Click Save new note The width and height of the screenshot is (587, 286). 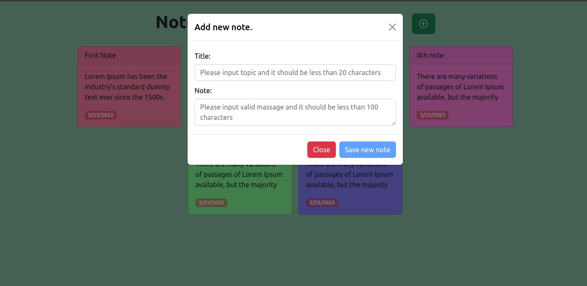pos(367,150)
